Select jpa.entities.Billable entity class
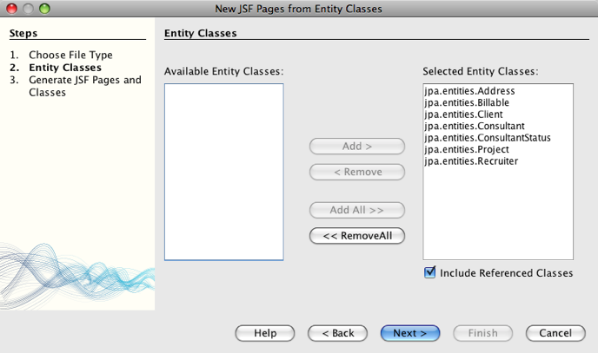 point(467,102)
